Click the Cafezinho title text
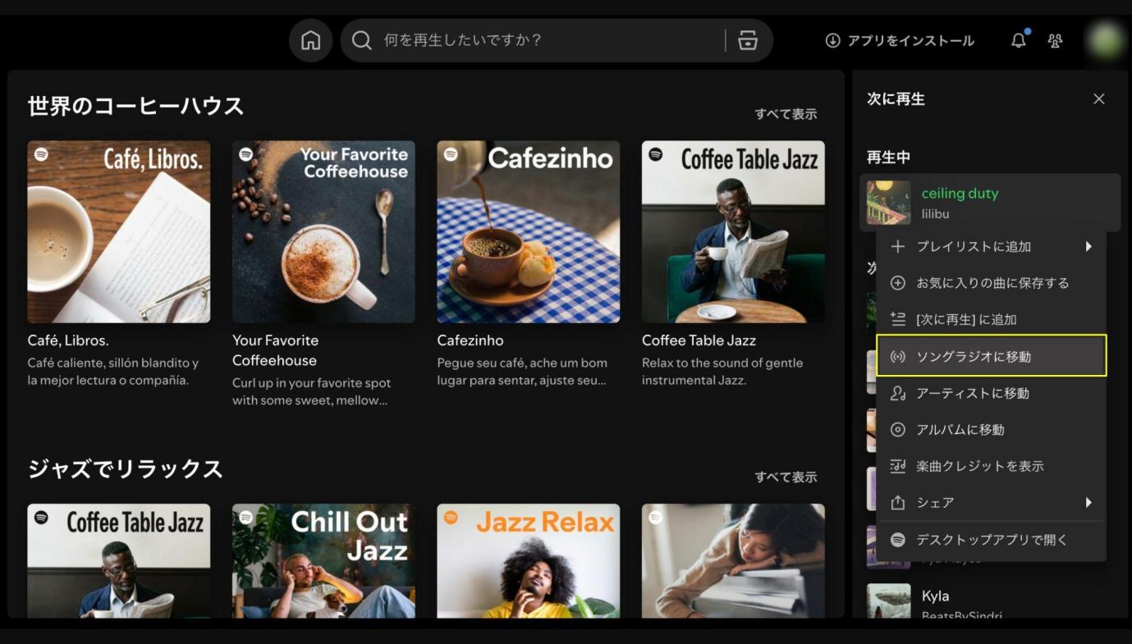 click(470, 340)
